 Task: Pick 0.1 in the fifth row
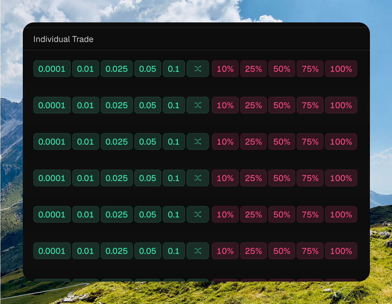click(x=174, y=214)
